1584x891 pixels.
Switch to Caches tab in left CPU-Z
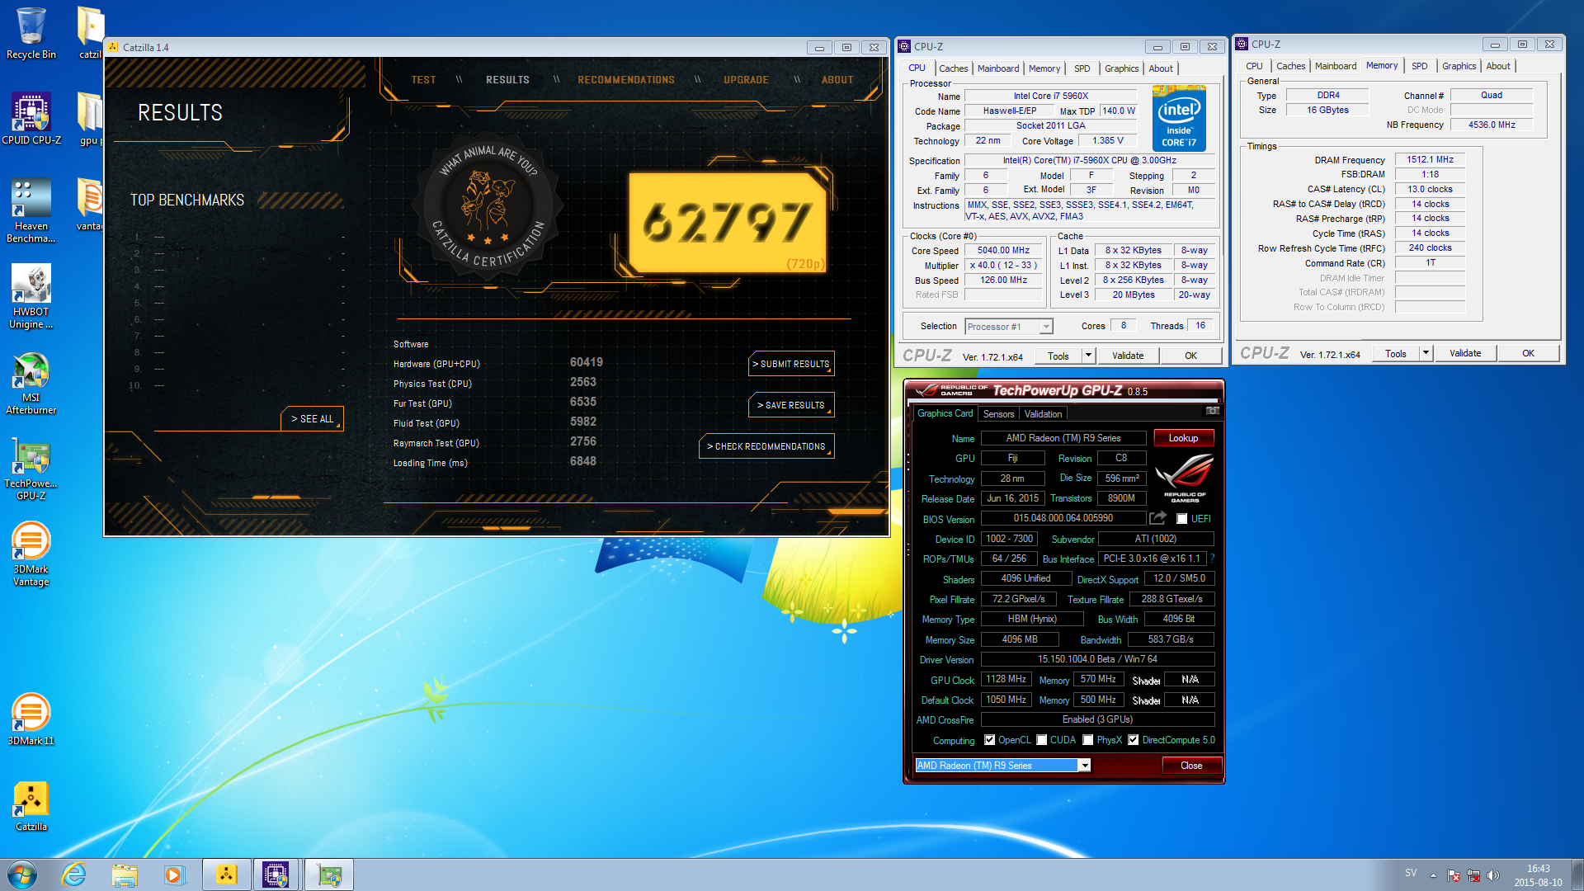[953, 68]
